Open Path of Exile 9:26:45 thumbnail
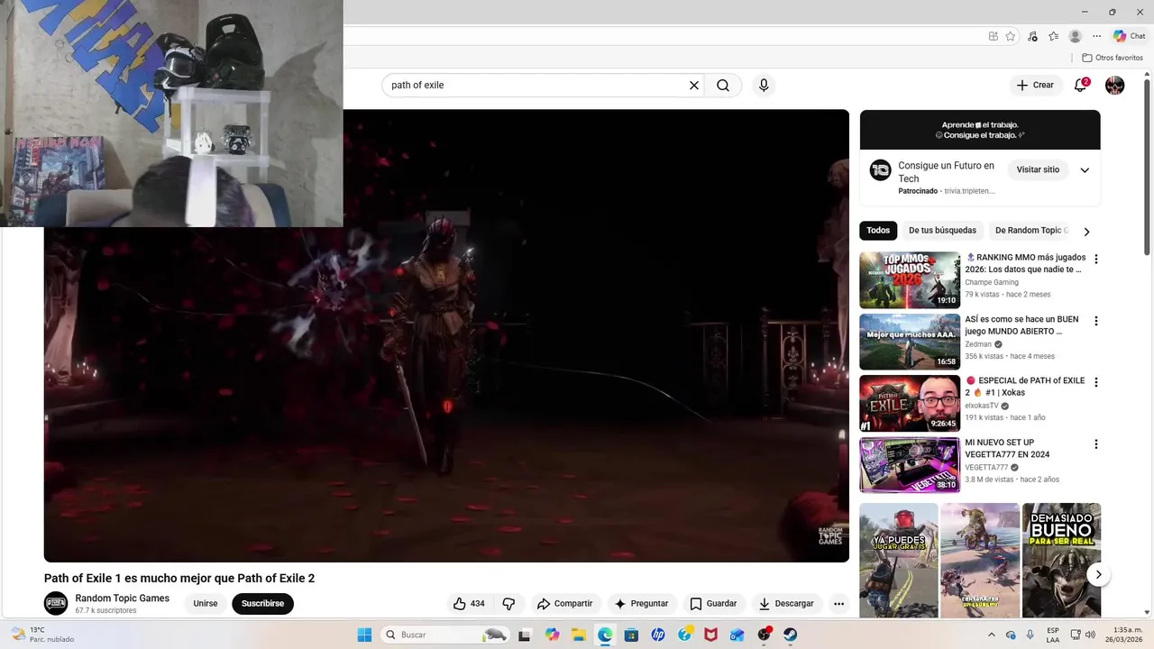The width and height of the screenshot is (1154, 649). [910, 404]
